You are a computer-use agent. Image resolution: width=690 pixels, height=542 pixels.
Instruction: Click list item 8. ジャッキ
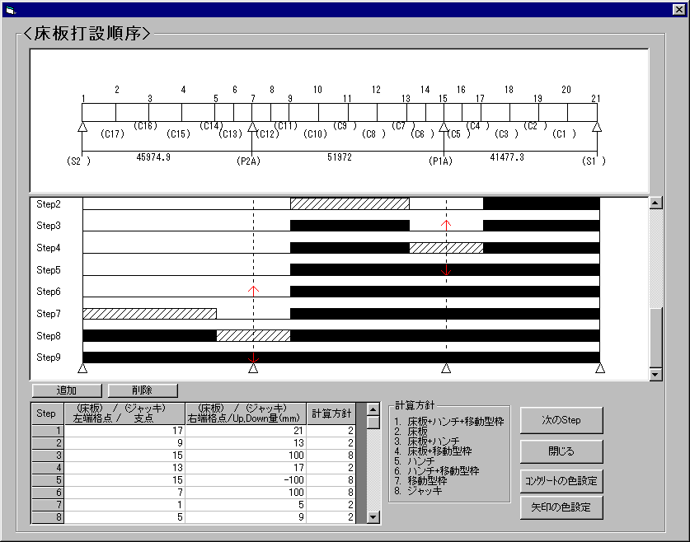[x=418, y=491]
